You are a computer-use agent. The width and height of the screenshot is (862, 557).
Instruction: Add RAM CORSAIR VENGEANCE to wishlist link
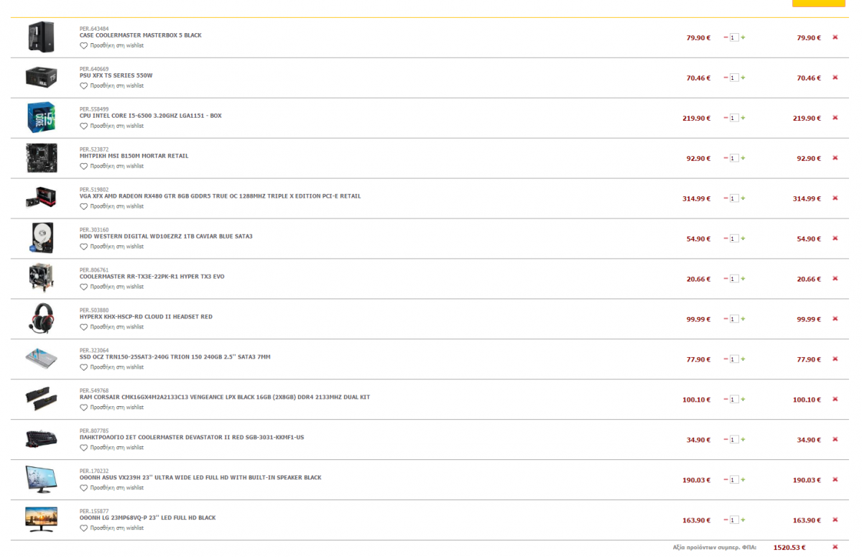click(x=117, y=408)
